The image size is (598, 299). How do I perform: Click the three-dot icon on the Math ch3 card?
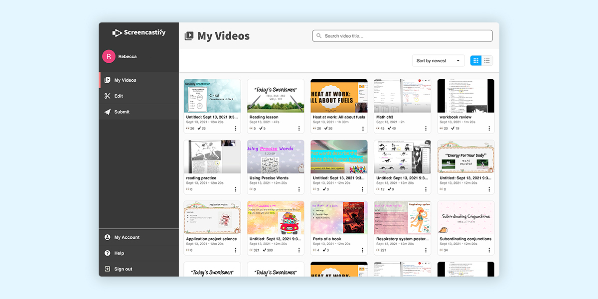pos(425,129)
